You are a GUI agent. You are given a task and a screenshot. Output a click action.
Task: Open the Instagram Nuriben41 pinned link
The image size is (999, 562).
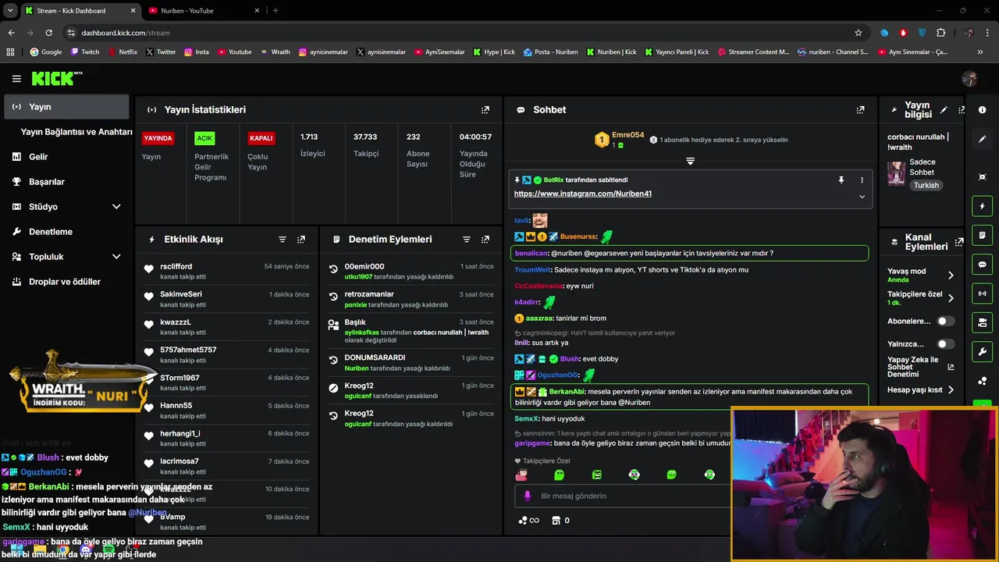pos(583,194)
